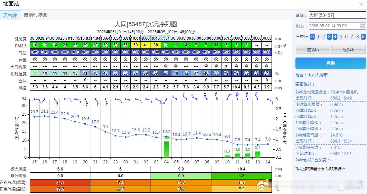Image resolution: width=367 pixels, height=194 pixels.
Task: Click the 0.9 precipitation bar at 04 hour
Action: coord(166,149)
